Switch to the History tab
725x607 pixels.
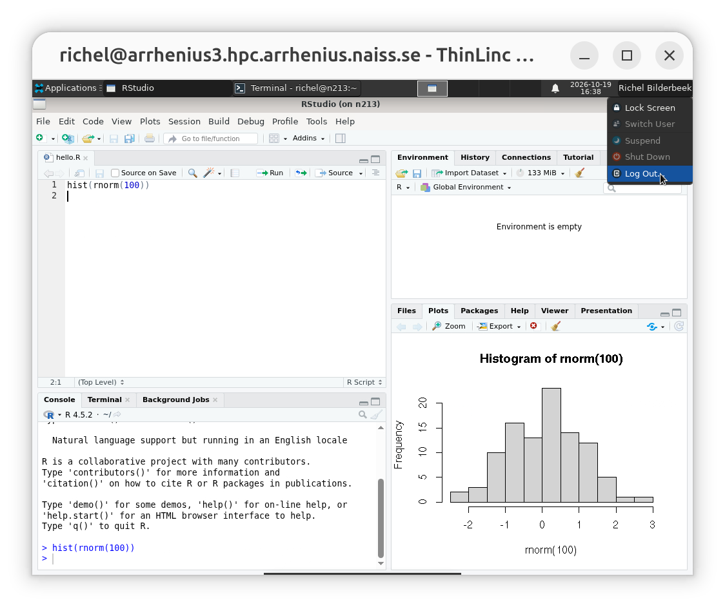474,157
